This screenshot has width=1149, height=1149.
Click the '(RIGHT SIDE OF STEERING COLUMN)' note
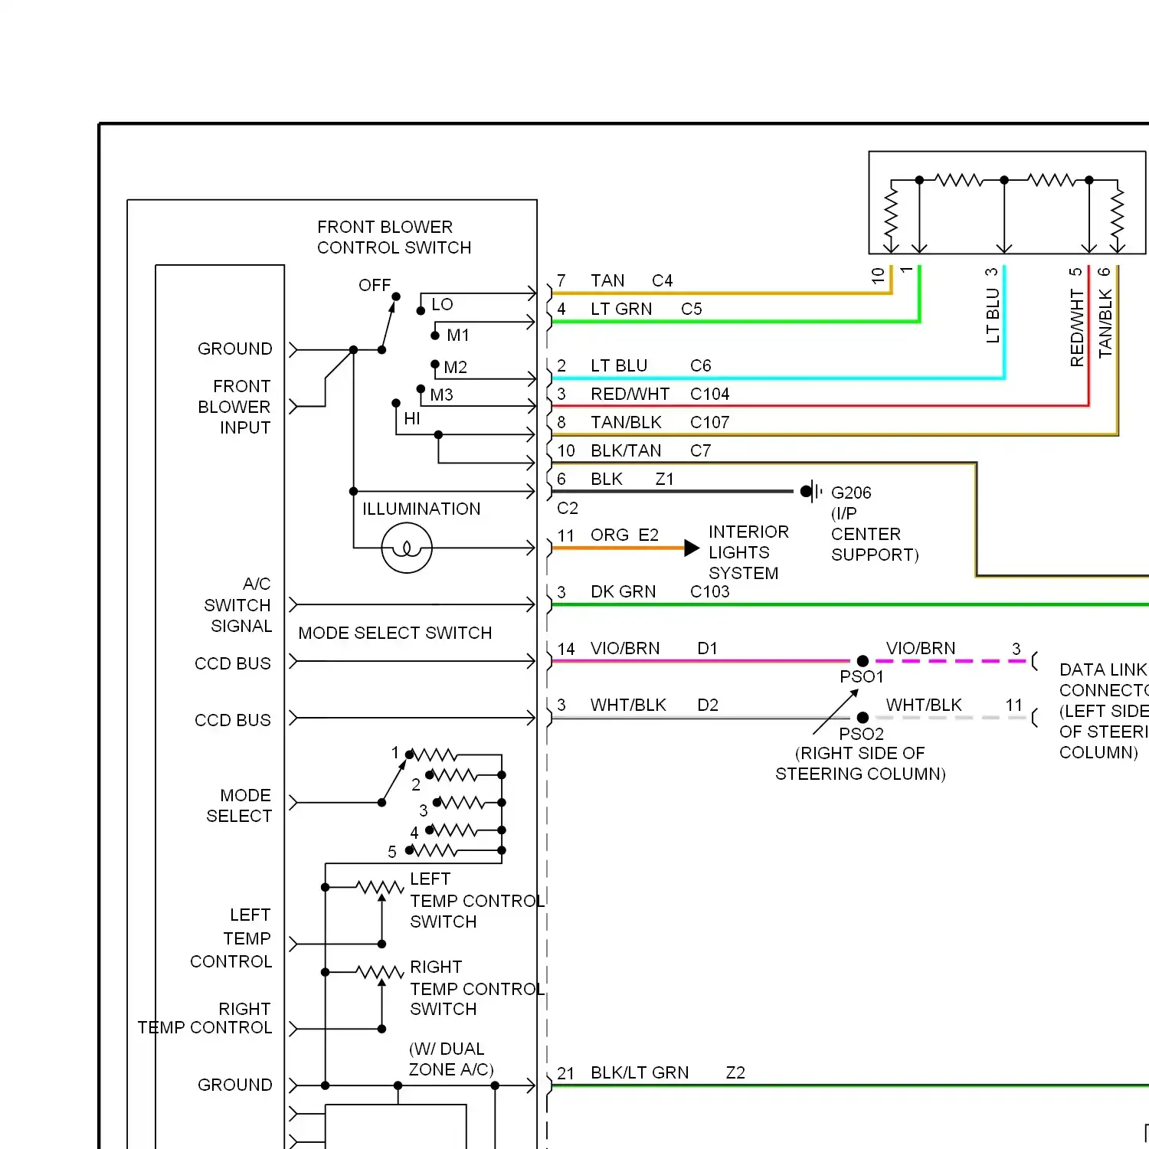(860, 764)
